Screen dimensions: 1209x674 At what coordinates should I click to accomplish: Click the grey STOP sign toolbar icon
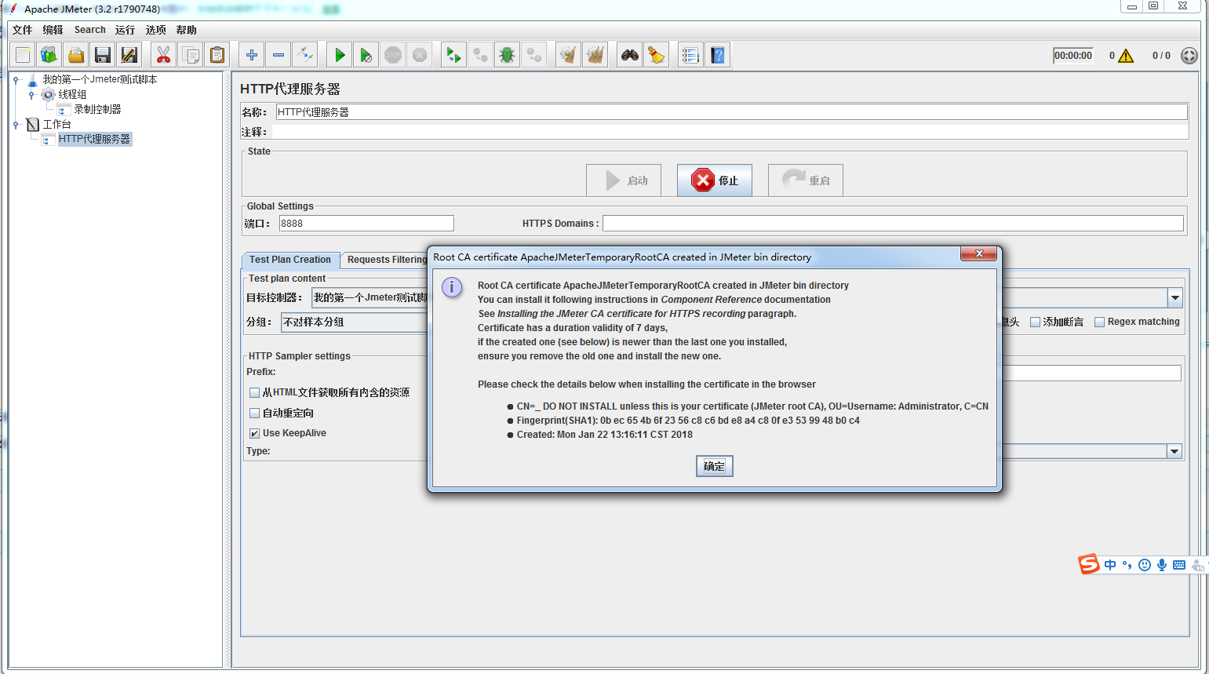393,55
